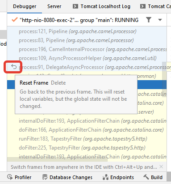This screenshot has height=184, width=171.
Task: Select frame doFilter:225, TapestryFilter
Action: (x=87, y=148)
